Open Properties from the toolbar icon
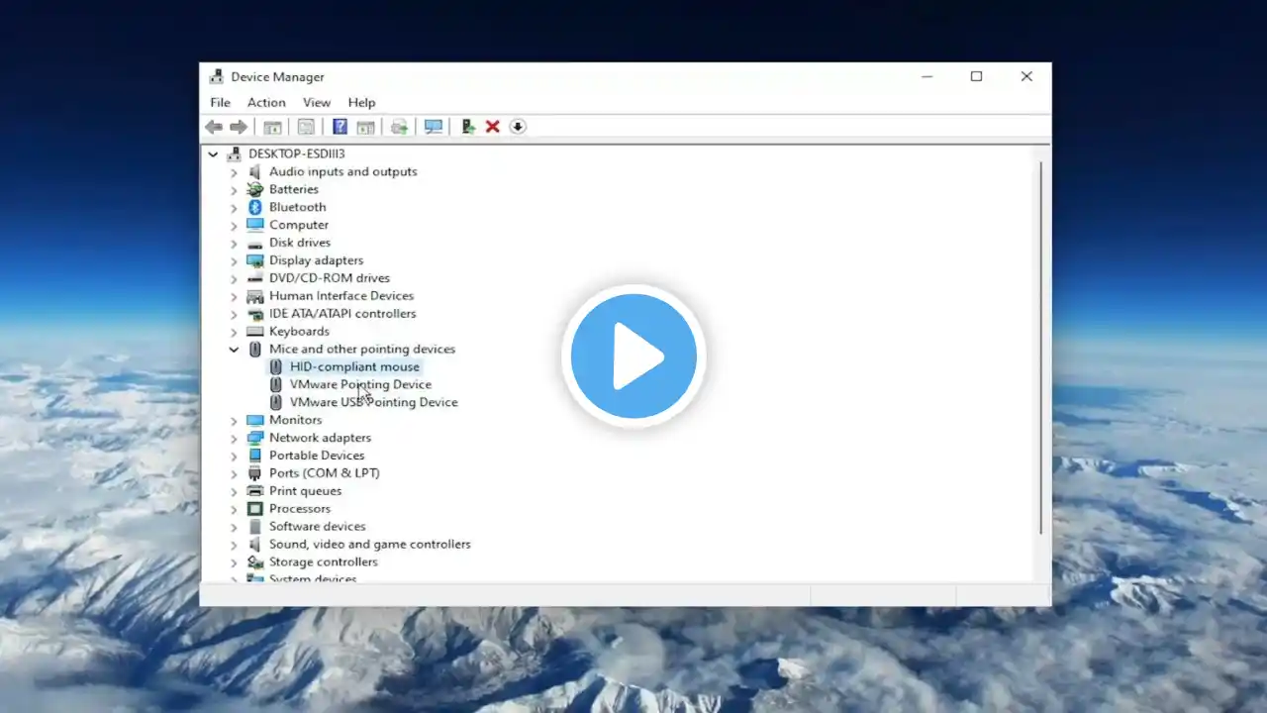The width and height of the screenshot is (1267, 713). (306, 127)
